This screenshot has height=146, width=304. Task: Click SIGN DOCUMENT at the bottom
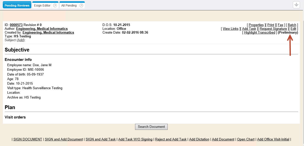pyautogui.click(x=28, y=139)
